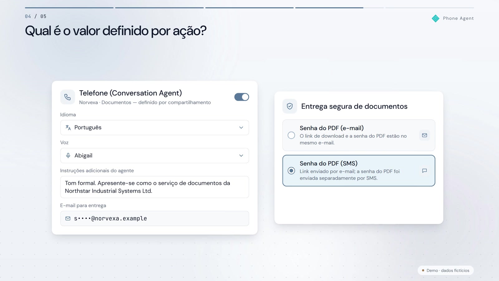Click the third progress bar segment
The image size is (499, 281).
click(249, 7)
